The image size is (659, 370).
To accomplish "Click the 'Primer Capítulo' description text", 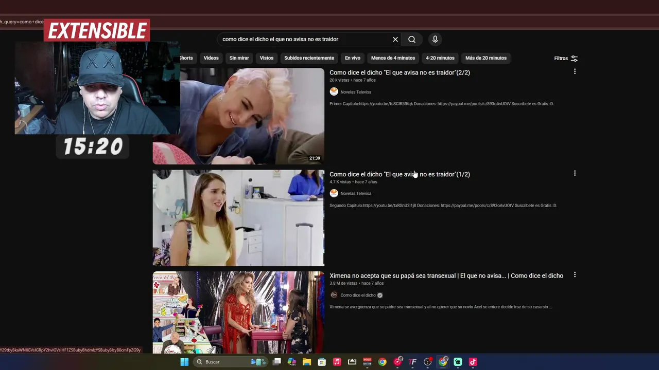I will [x=441, y=104].
